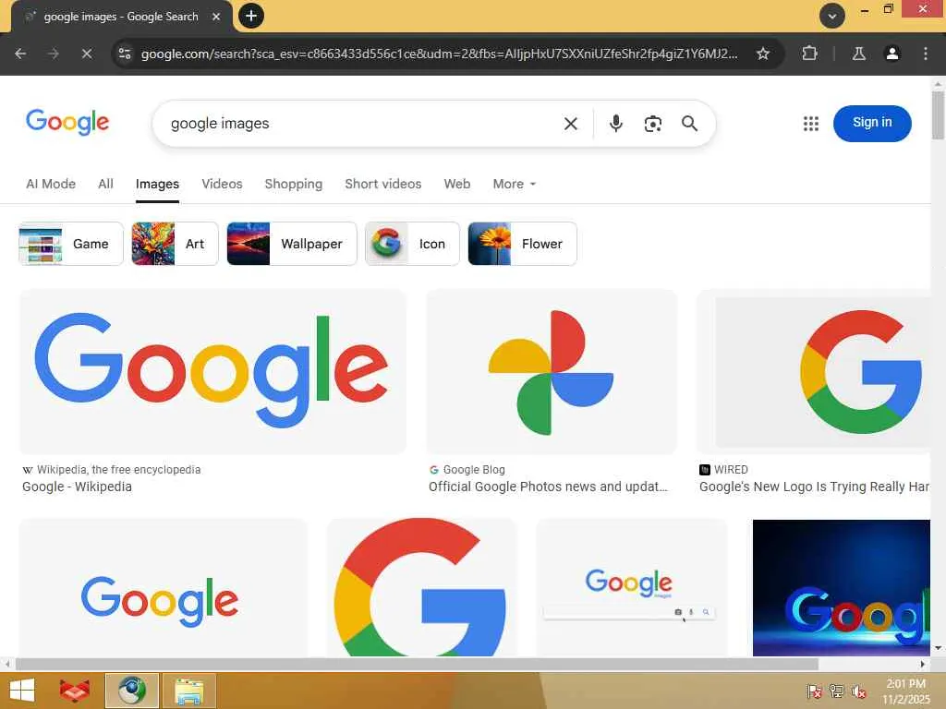
Task: Switch to the Shopping tab
Action: click(294, 184)
